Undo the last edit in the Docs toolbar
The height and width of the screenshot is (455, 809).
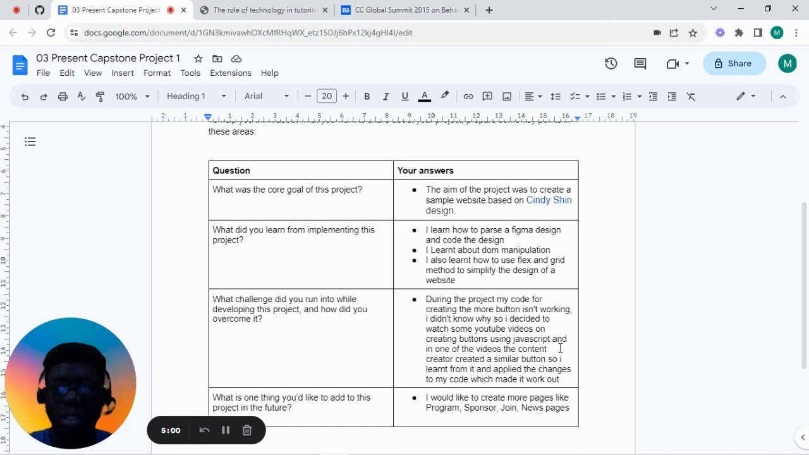[25, 97]
